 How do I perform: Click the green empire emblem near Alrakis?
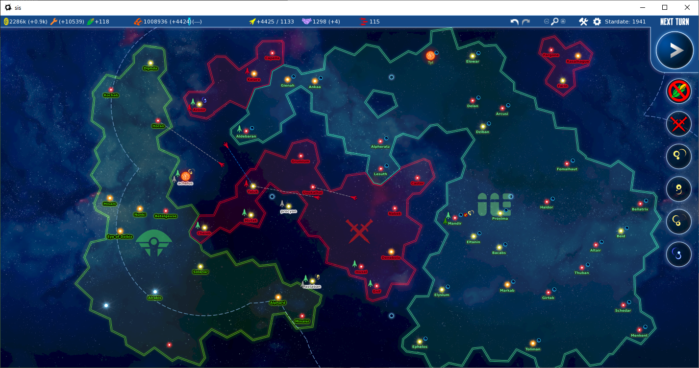154,243
